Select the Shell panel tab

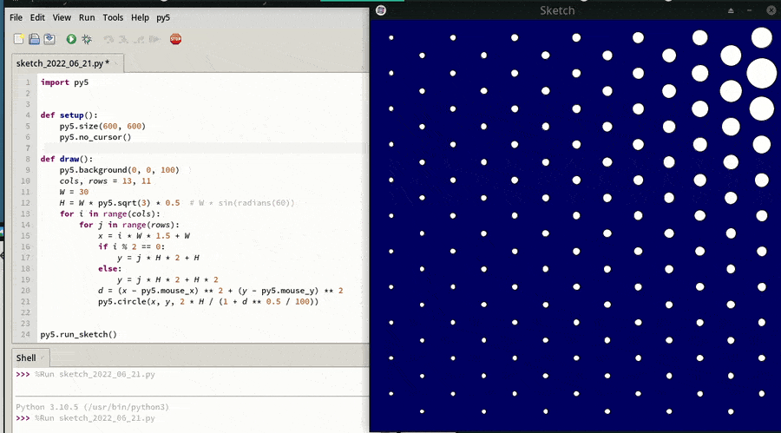coord(30,358)
